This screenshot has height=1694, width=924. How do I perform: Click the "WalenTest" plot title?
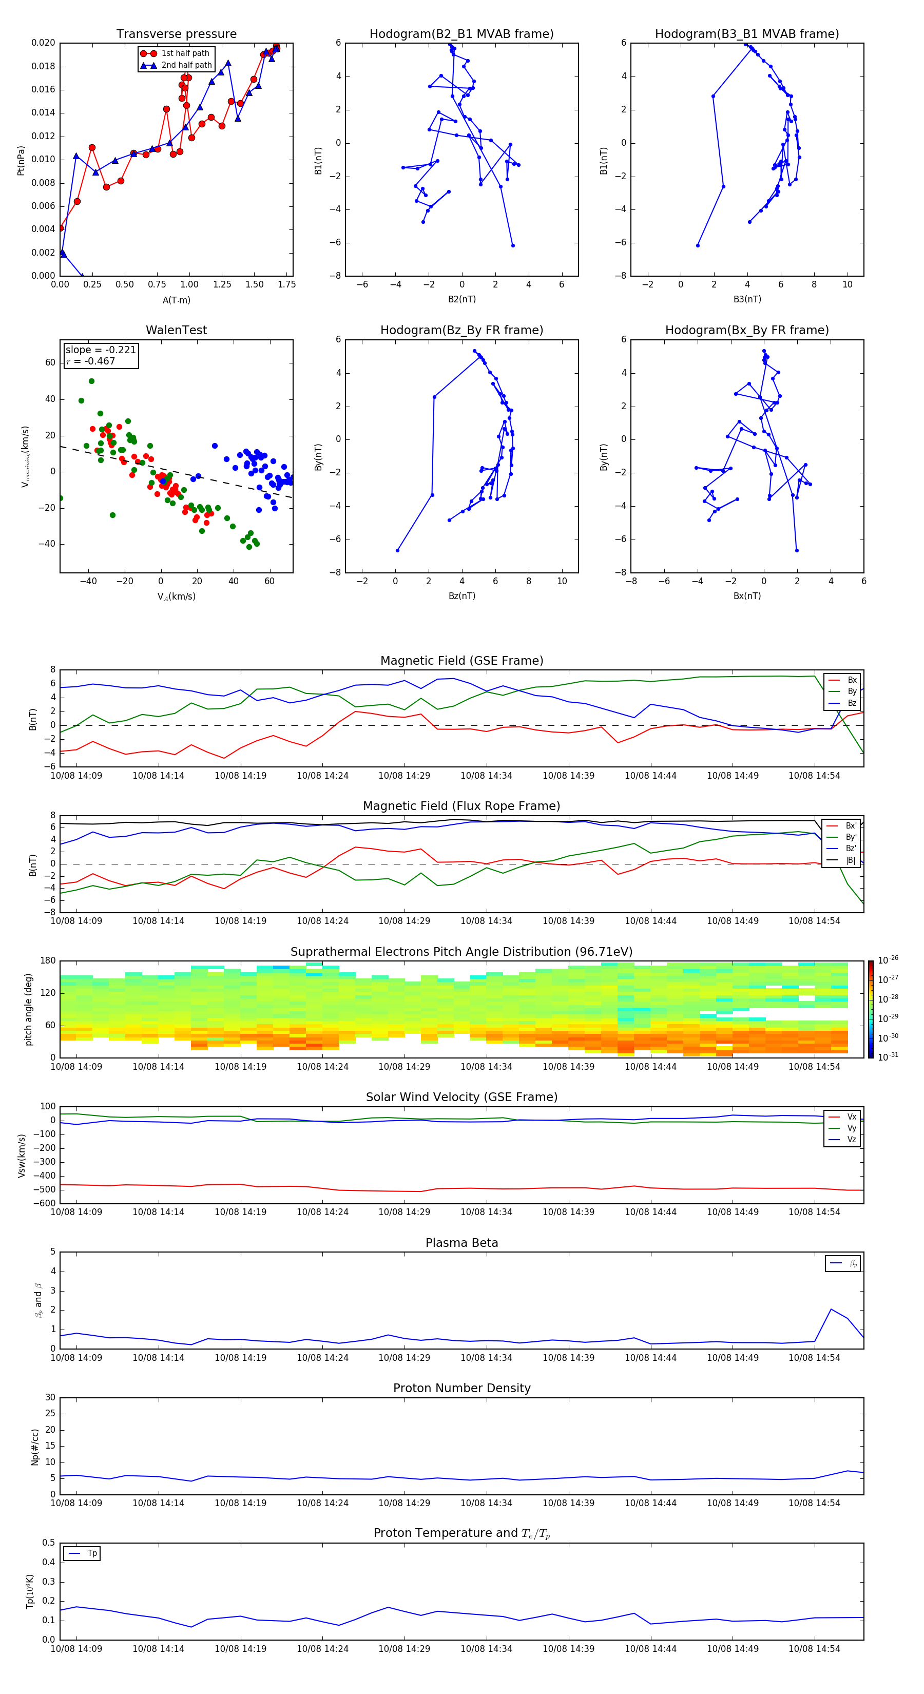click(x=176, y=330)
